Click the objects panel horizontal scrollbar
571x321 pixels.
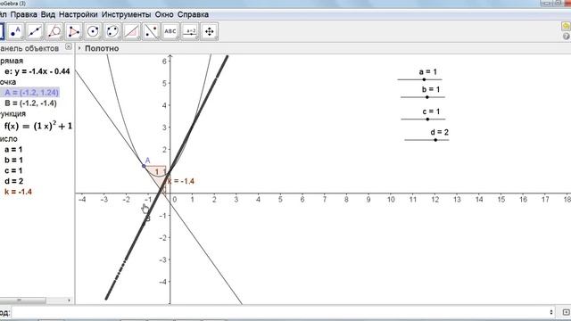point(23,300)
